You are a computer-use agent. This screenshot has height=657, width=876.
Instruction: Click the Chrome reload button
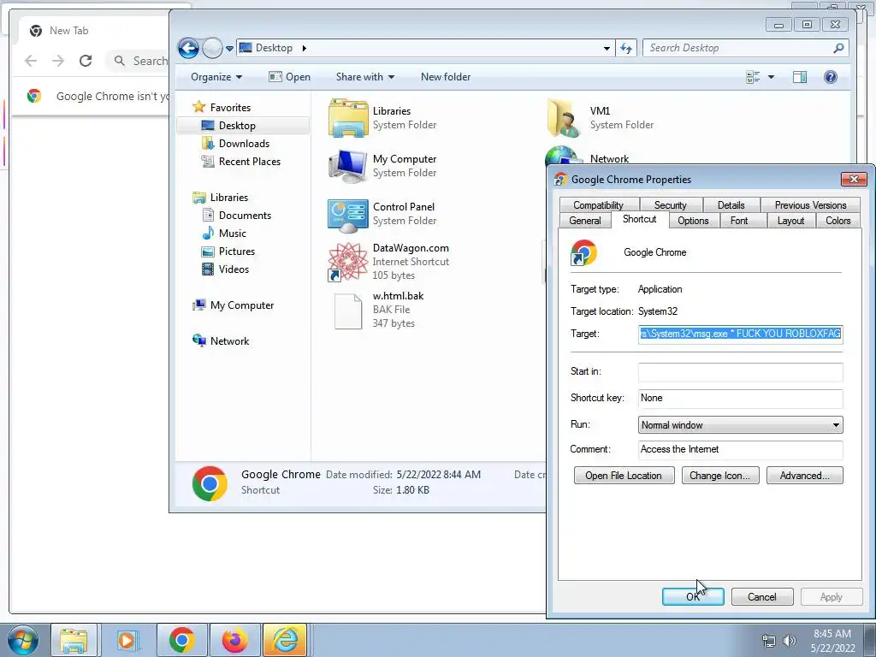click(86, 61)
